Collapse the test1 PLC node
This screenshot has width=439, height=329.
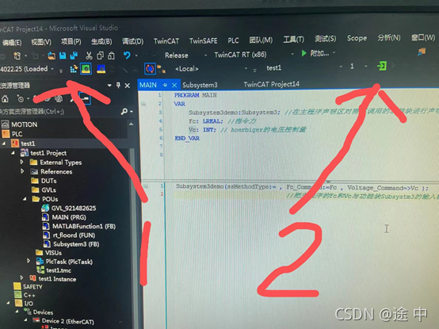pyautogui.click(x=4, y=143)
